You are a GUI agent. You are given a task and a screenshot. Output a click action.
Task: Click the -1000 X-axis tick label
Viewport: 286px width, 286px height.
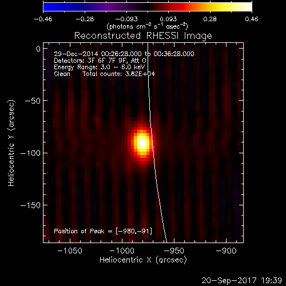tap(122, 251)
